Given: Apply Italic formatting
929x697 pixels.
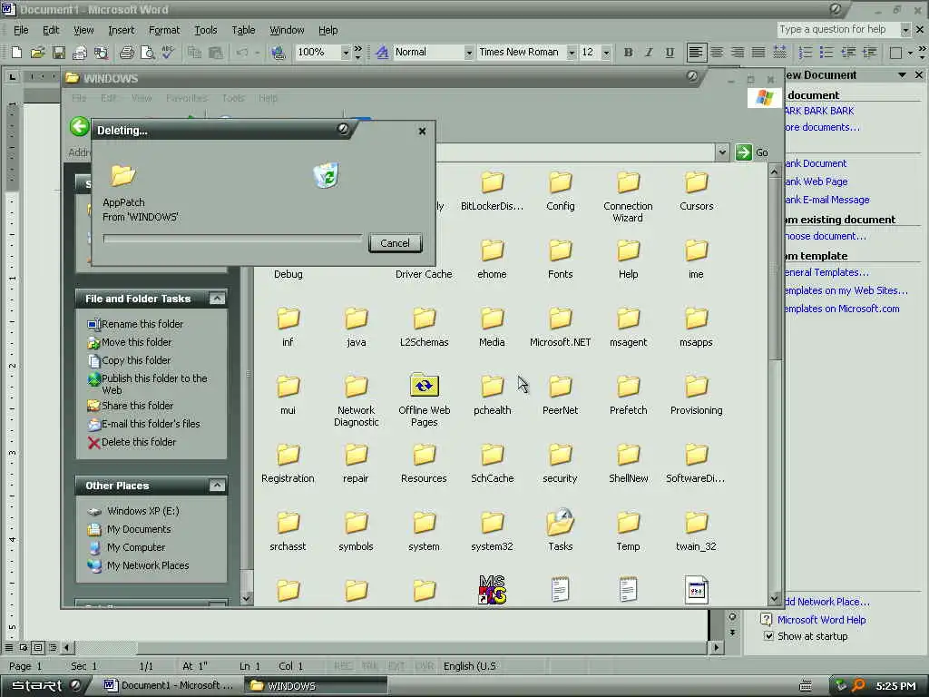Looking at the screenshot, I should 649,53.
